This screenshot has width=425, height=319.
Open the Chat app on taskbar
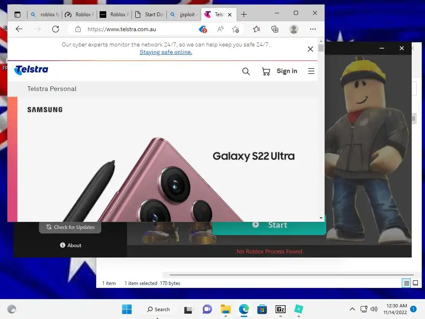tap(208, 309)
